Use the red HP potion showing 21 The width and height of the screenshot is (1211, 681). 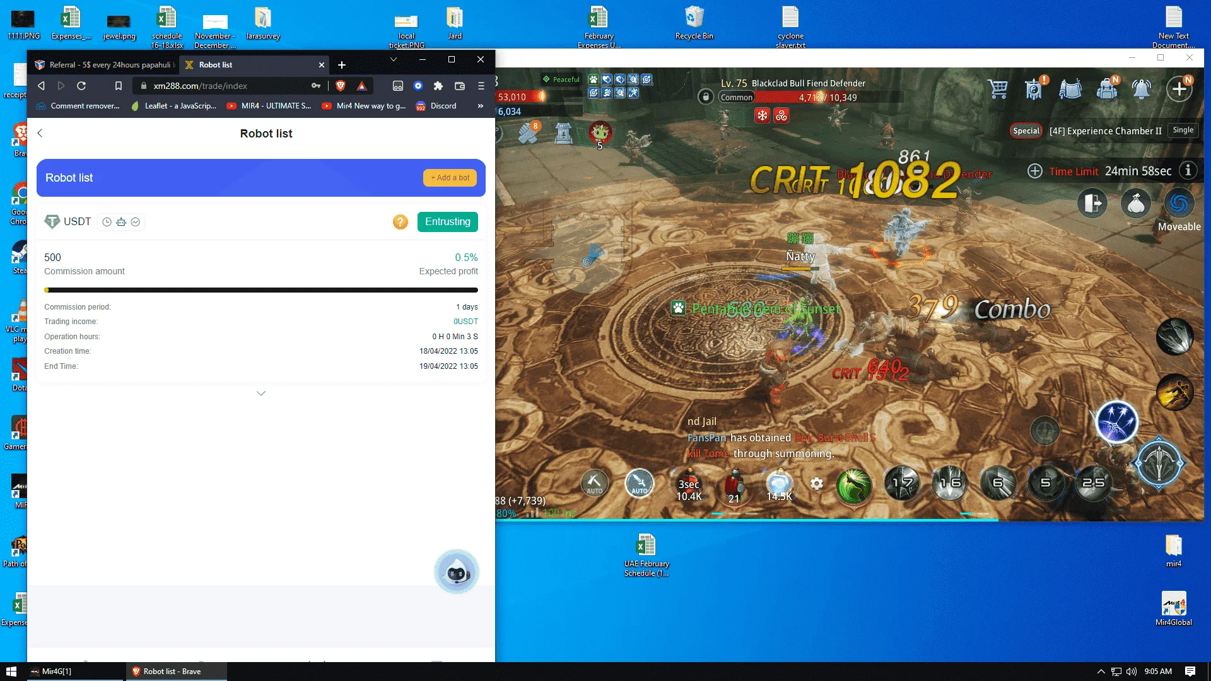pos(734,486)
